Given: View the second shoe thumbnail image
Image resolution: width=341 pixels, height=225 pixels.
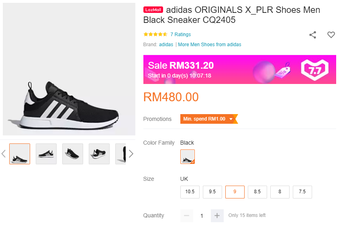Looking at the screenshot, I should click(x=46, y=154).
